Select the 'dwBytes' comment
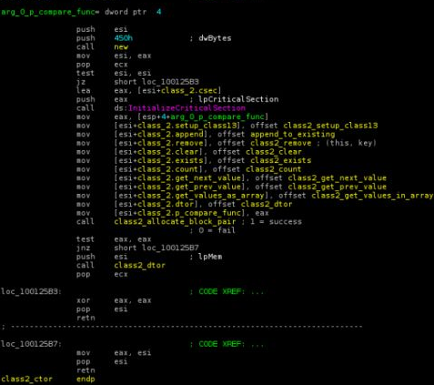Screen dimensions: 434x385 [215, 38]
